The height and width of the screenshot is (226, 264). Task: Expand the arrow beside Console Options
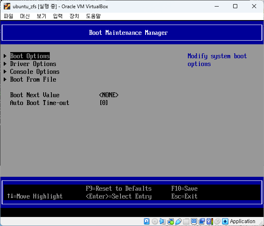coord(5,72)
